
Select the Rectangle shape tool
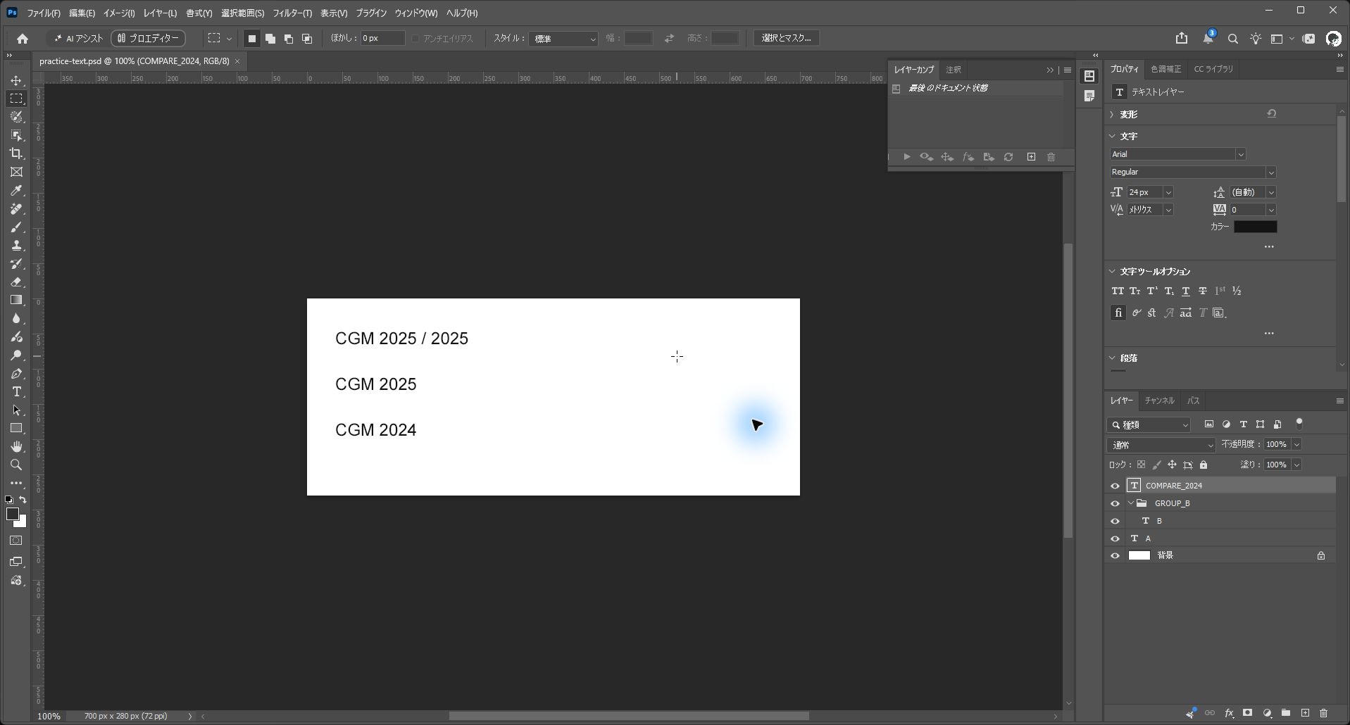tap(16, 428)
